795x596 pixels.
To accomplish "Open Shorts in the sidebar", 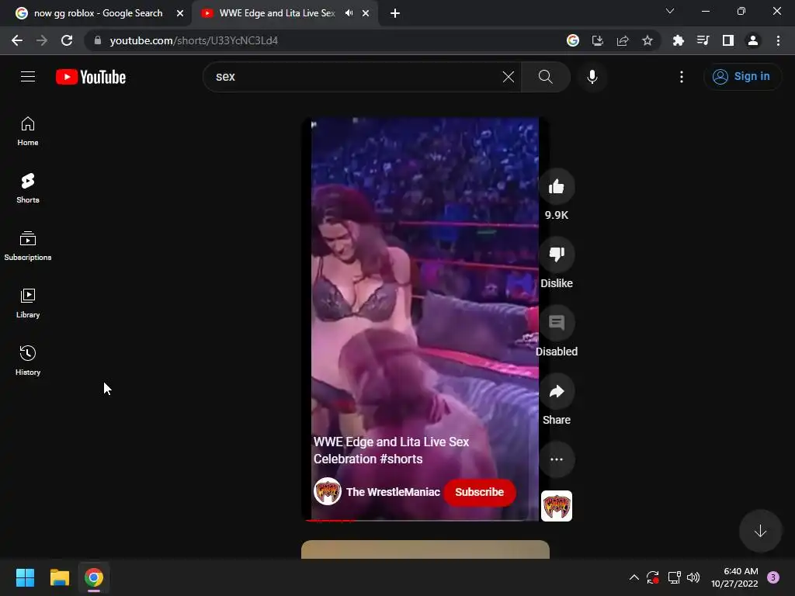I will point(28,189).
